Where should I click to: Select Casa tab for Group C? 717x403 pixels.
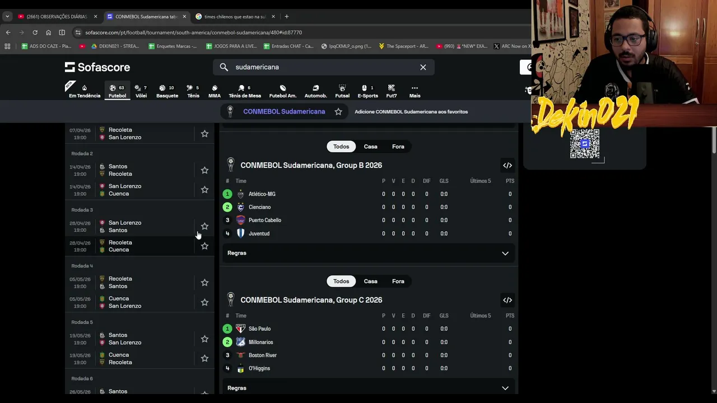(370, 282)
